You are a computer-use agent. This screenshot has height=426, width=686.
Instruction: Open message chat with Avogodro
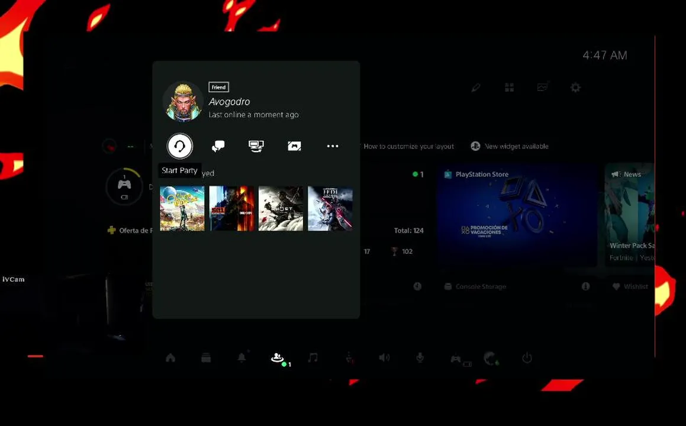[218, 146]
